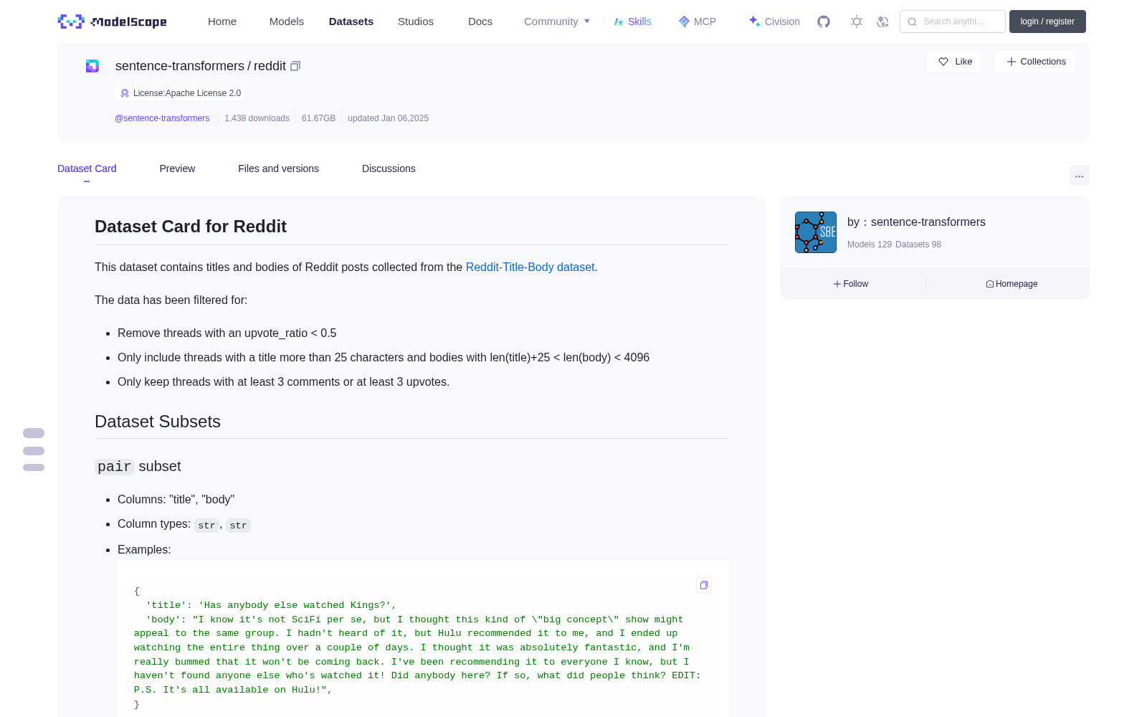
Task: Switch to Files and versions tab
Action: point(278,168)
